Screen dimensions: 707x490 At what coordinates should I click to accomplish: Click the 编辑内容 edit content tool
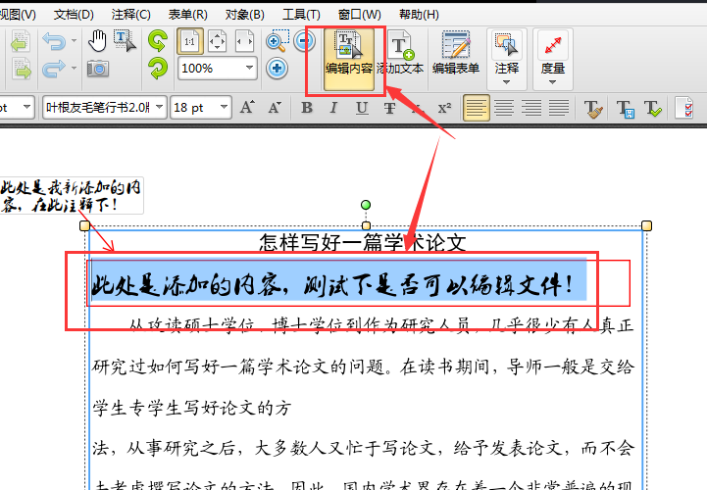click(x=349, y=58)
